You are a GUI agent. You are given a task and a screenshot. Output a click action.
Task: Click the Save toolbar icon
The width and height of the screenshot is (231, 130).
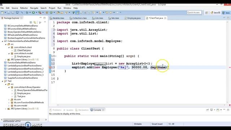[x=9, y=13]
